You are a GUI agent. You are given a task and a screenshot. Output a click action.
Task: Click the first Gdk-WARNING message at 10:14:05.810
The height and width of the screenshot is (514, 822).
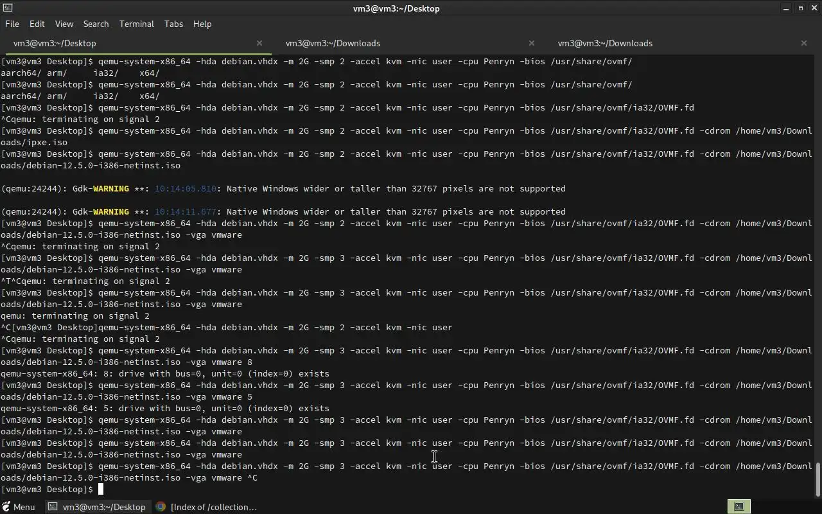coord(283,188)
